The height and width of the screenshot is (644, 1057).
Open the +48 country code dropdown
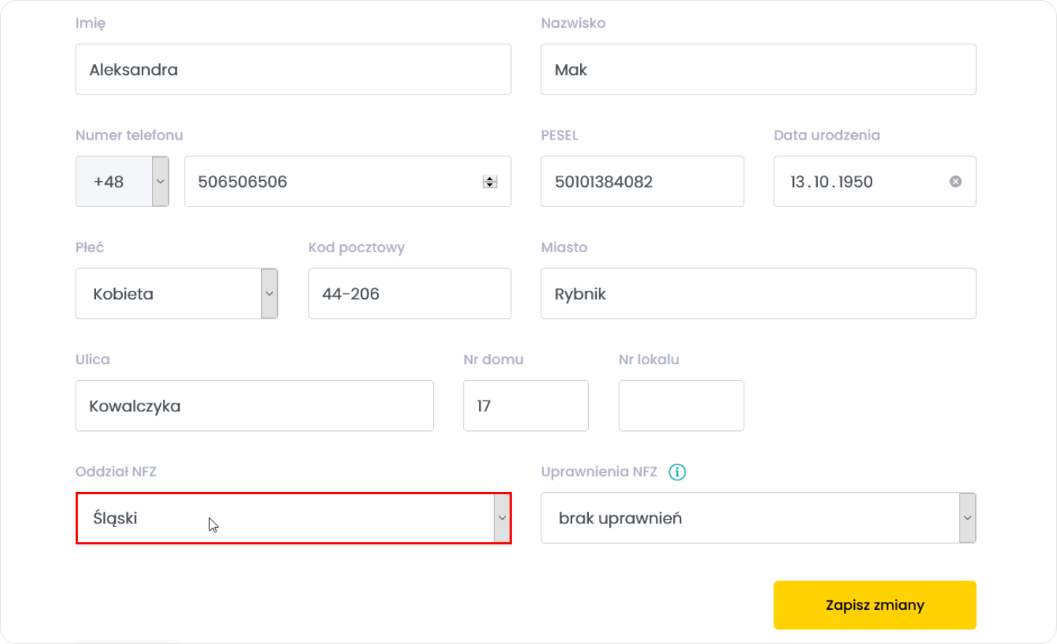[x=122, y=182]
